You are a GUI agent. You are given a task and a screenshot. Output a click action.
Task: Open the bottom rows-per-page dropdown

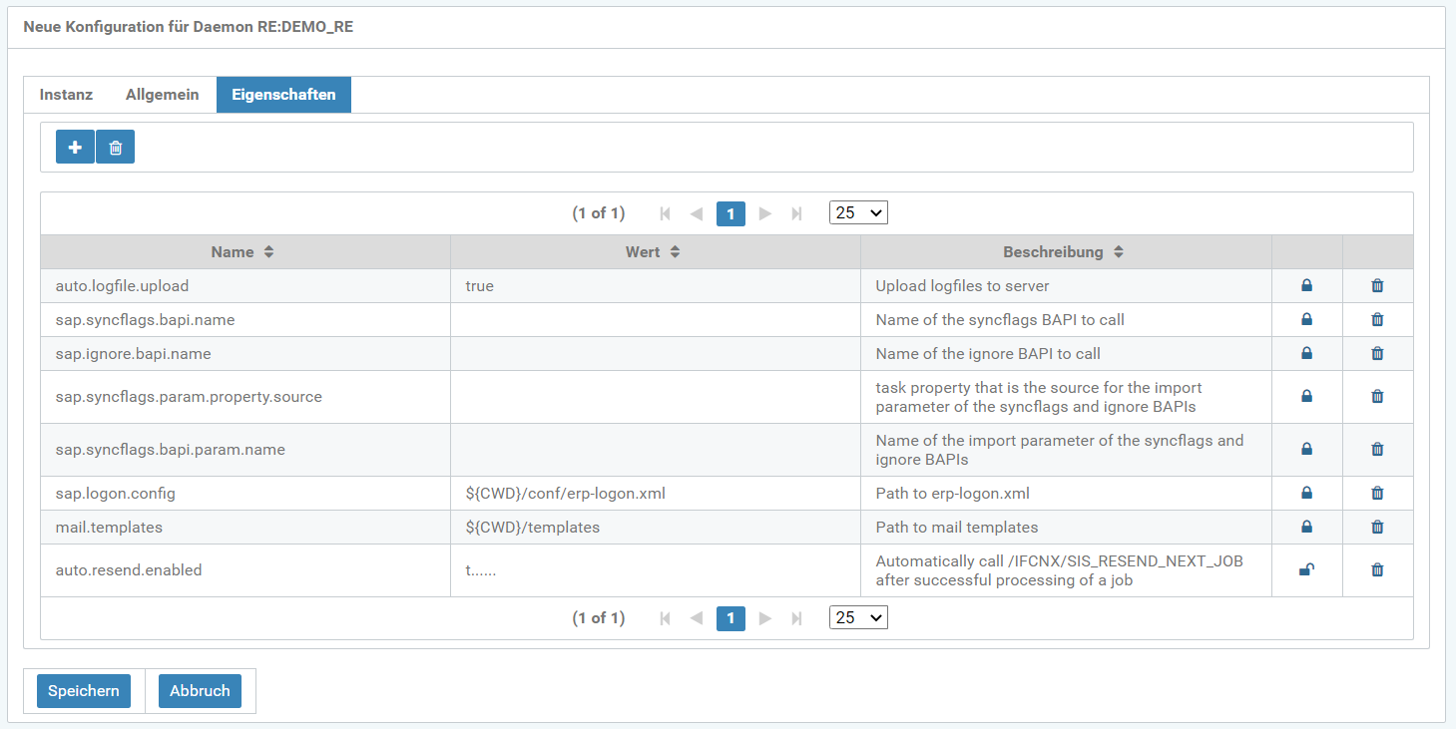[857, 618]
